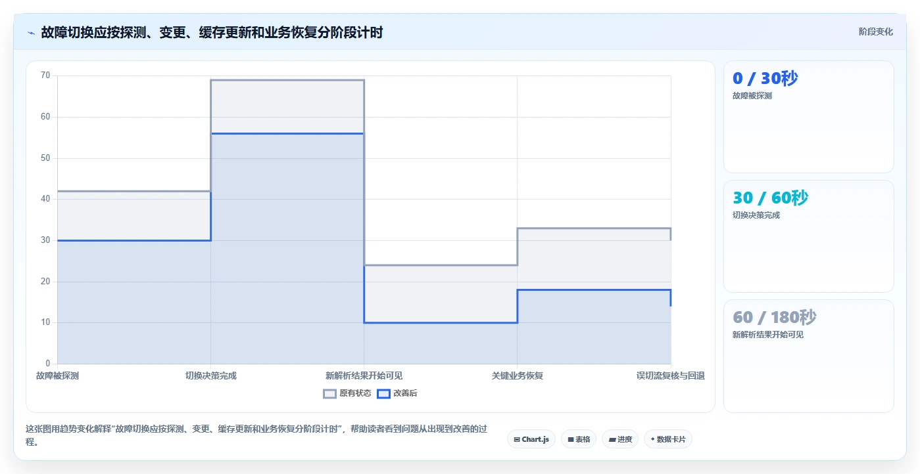Click the lightning icon beside the title
The height and width of the screenshot is (474, 920).
tap(31, 32)
